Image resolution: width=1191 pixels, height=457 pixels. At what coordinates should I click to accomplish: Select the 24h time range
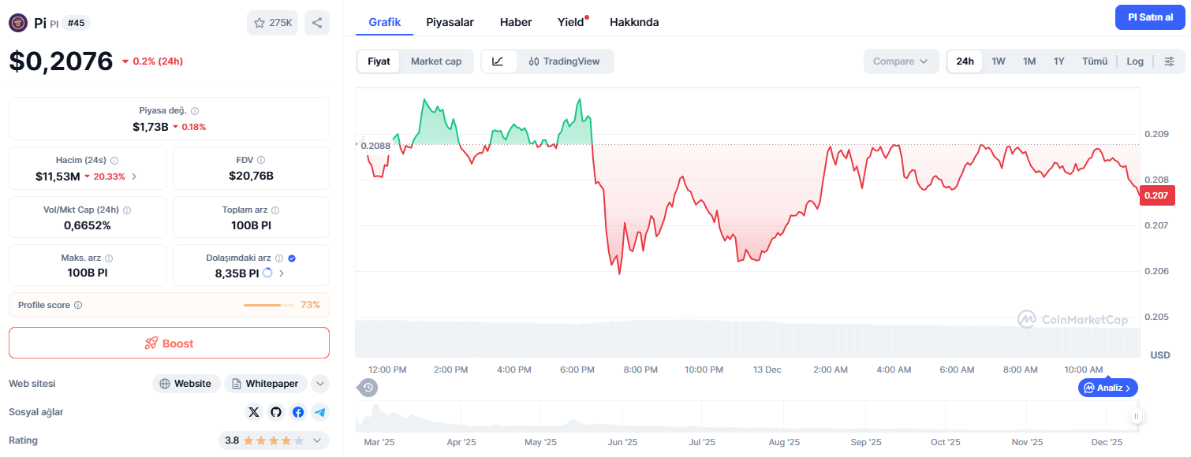[965, 61]
